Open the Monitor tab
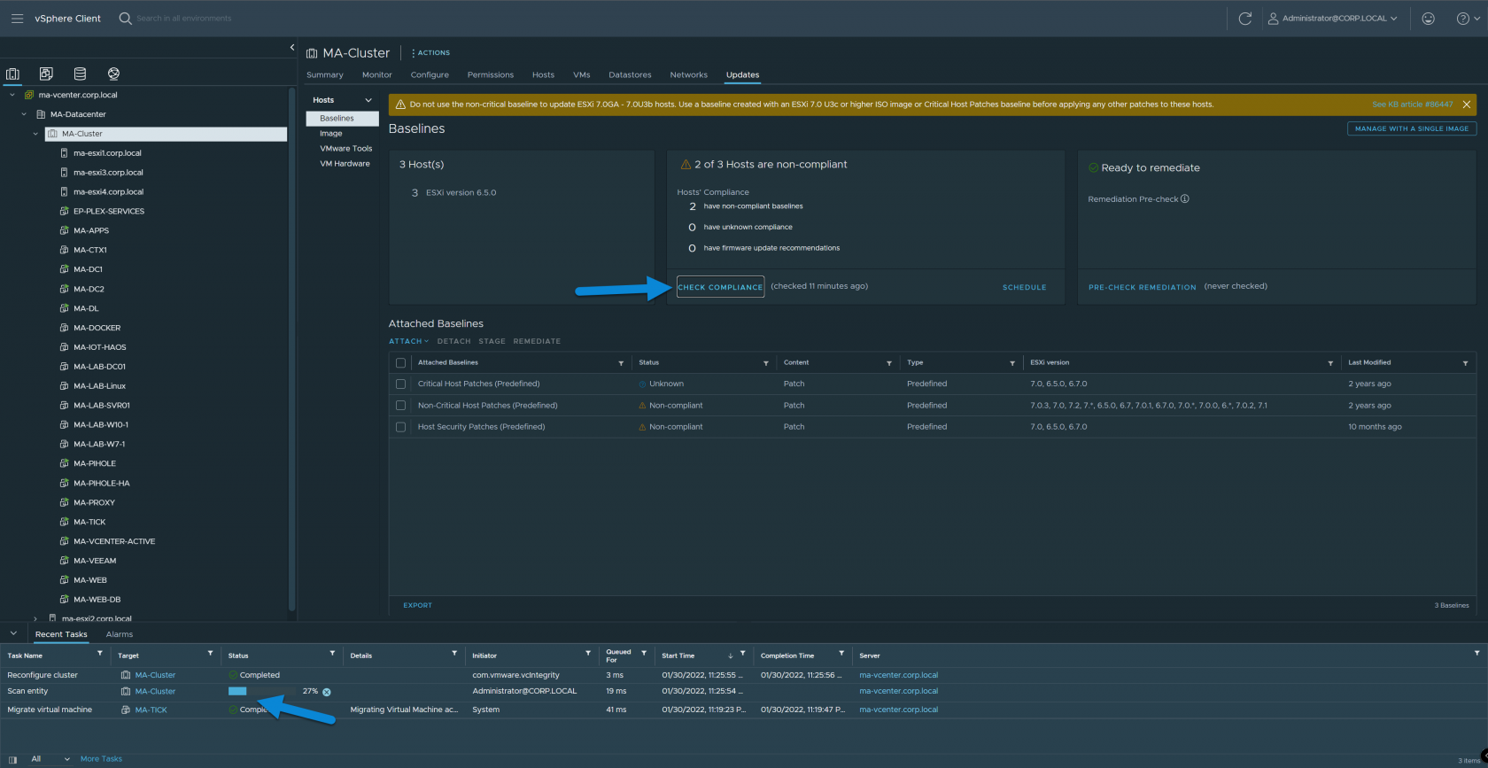The height and width of the screenshot is (768, 1488). [x=376, y=74]
